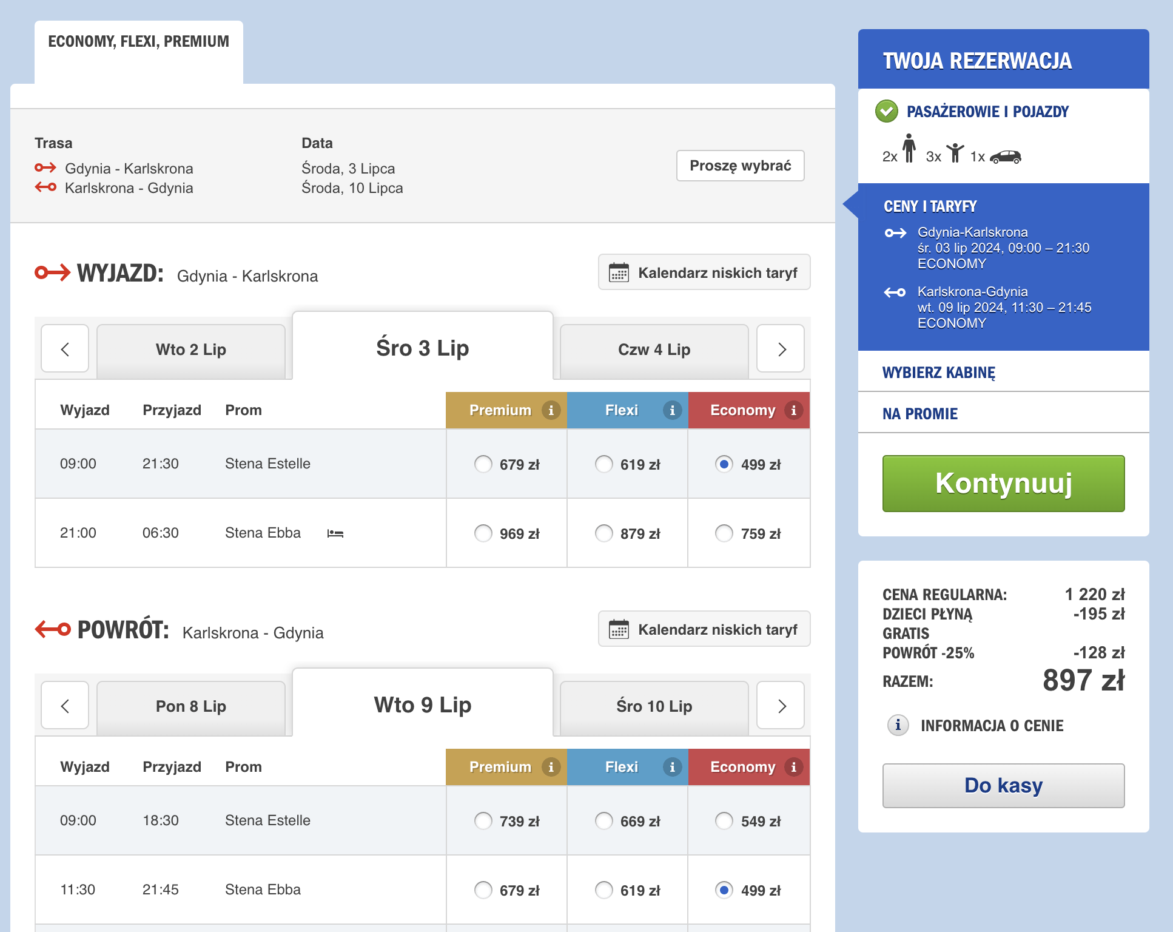Select Economy 499 zł on return 11:30

pyautogui.click(x=724, y=890)
